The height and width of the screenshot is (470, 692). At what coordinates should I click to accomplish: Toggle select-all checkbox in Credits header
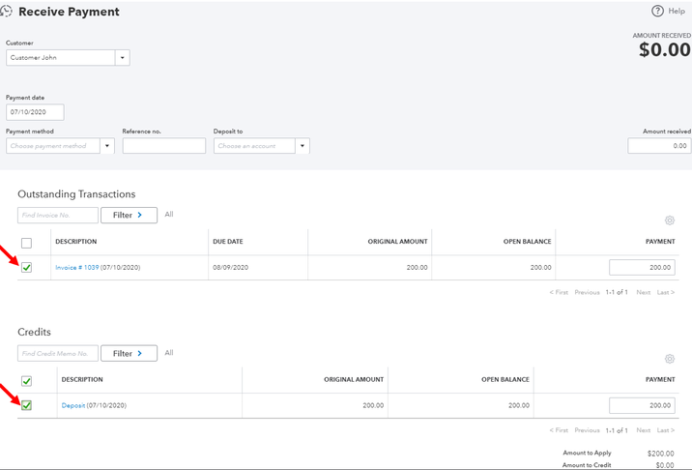[x=27, y=381]
